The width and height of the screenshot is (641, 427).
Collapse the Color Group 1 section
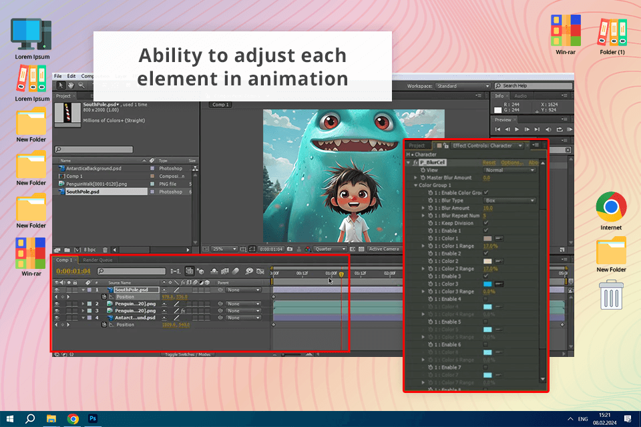(x=416, y=185)
